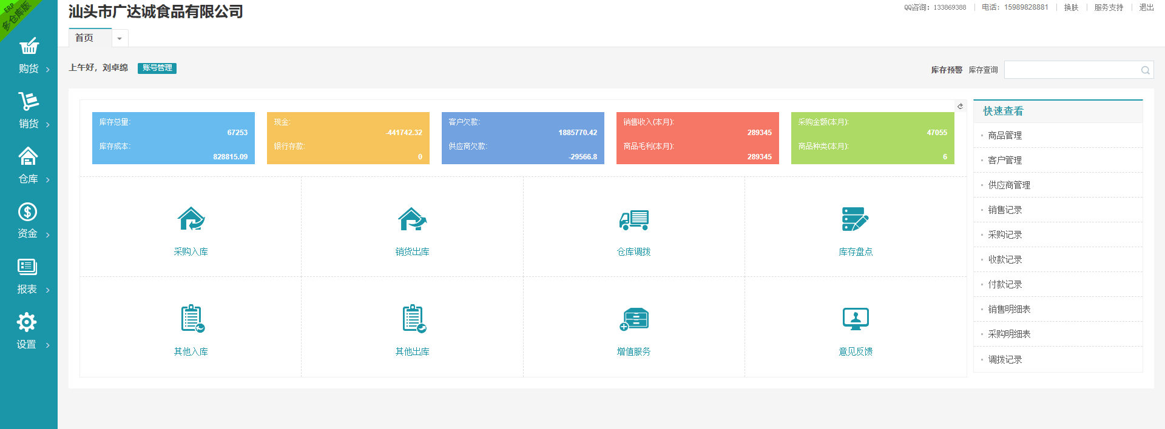
Task: Open 采购明细表 in quick view
Action: pos(1009,334)
